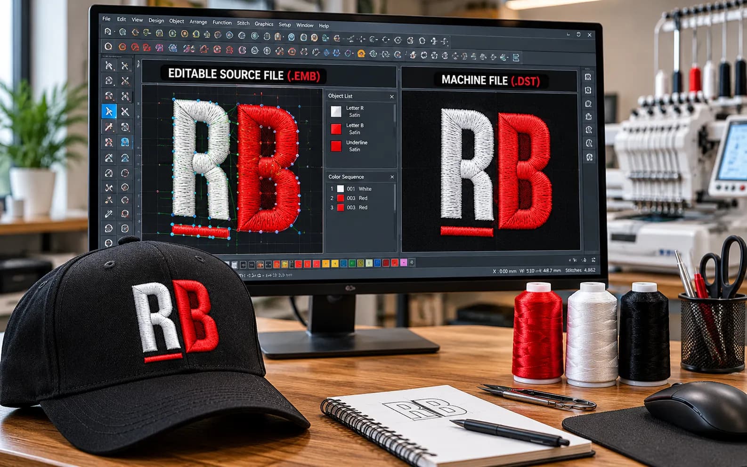Open the Window menu

click(x=305, y=25)
